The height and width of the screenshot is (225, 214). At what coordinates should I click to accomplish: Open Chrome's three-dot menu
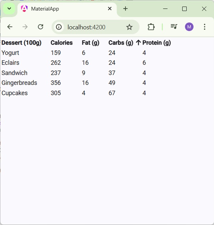tap(204, 27)
